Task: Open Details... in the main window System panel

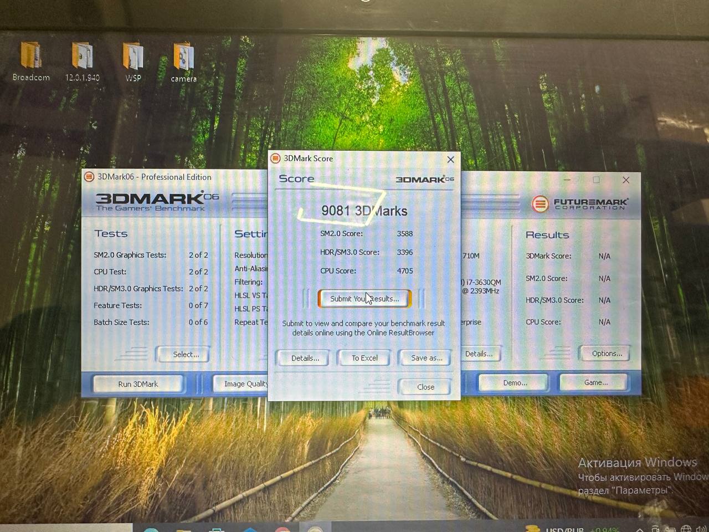Action: pos(480,354)
